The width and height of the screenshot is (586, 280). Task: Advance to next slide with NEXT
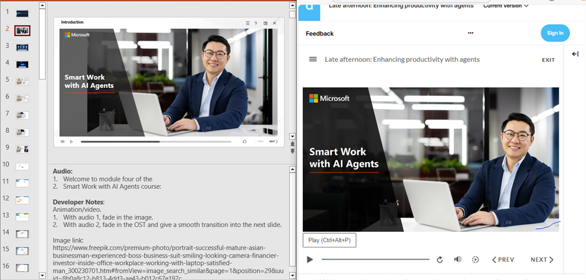542,259
